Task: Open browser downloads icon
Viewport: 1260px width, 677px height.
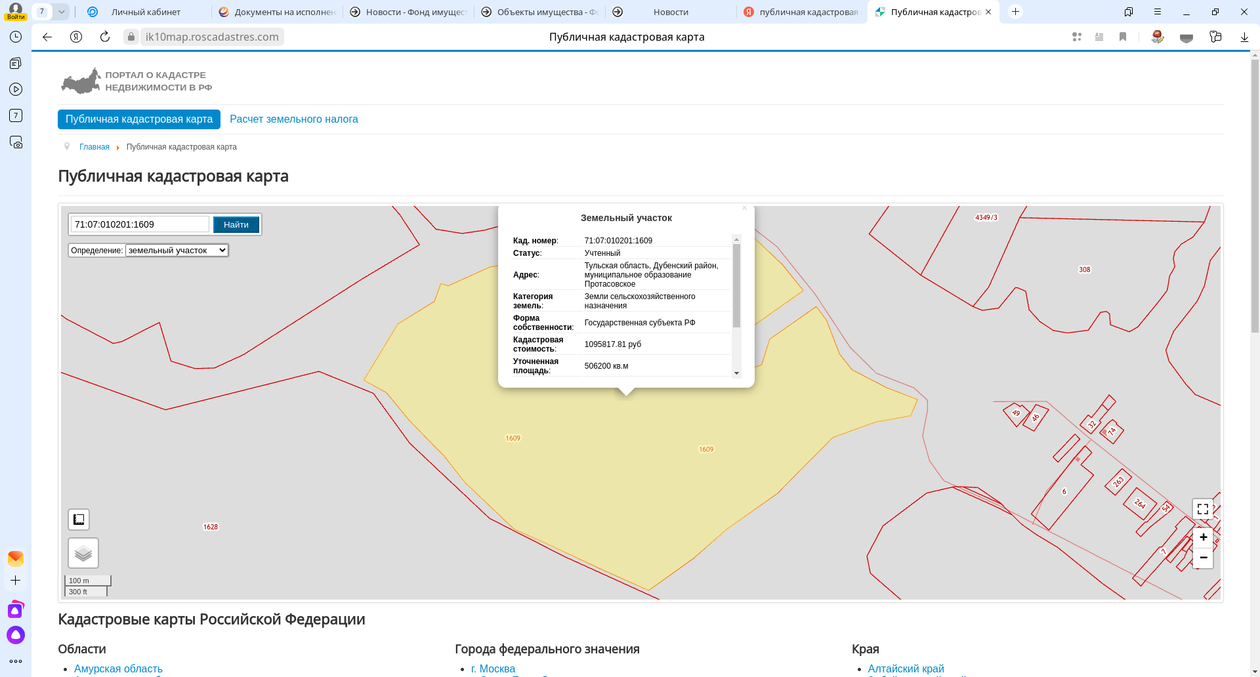Action: click(x=1244, y=37)
